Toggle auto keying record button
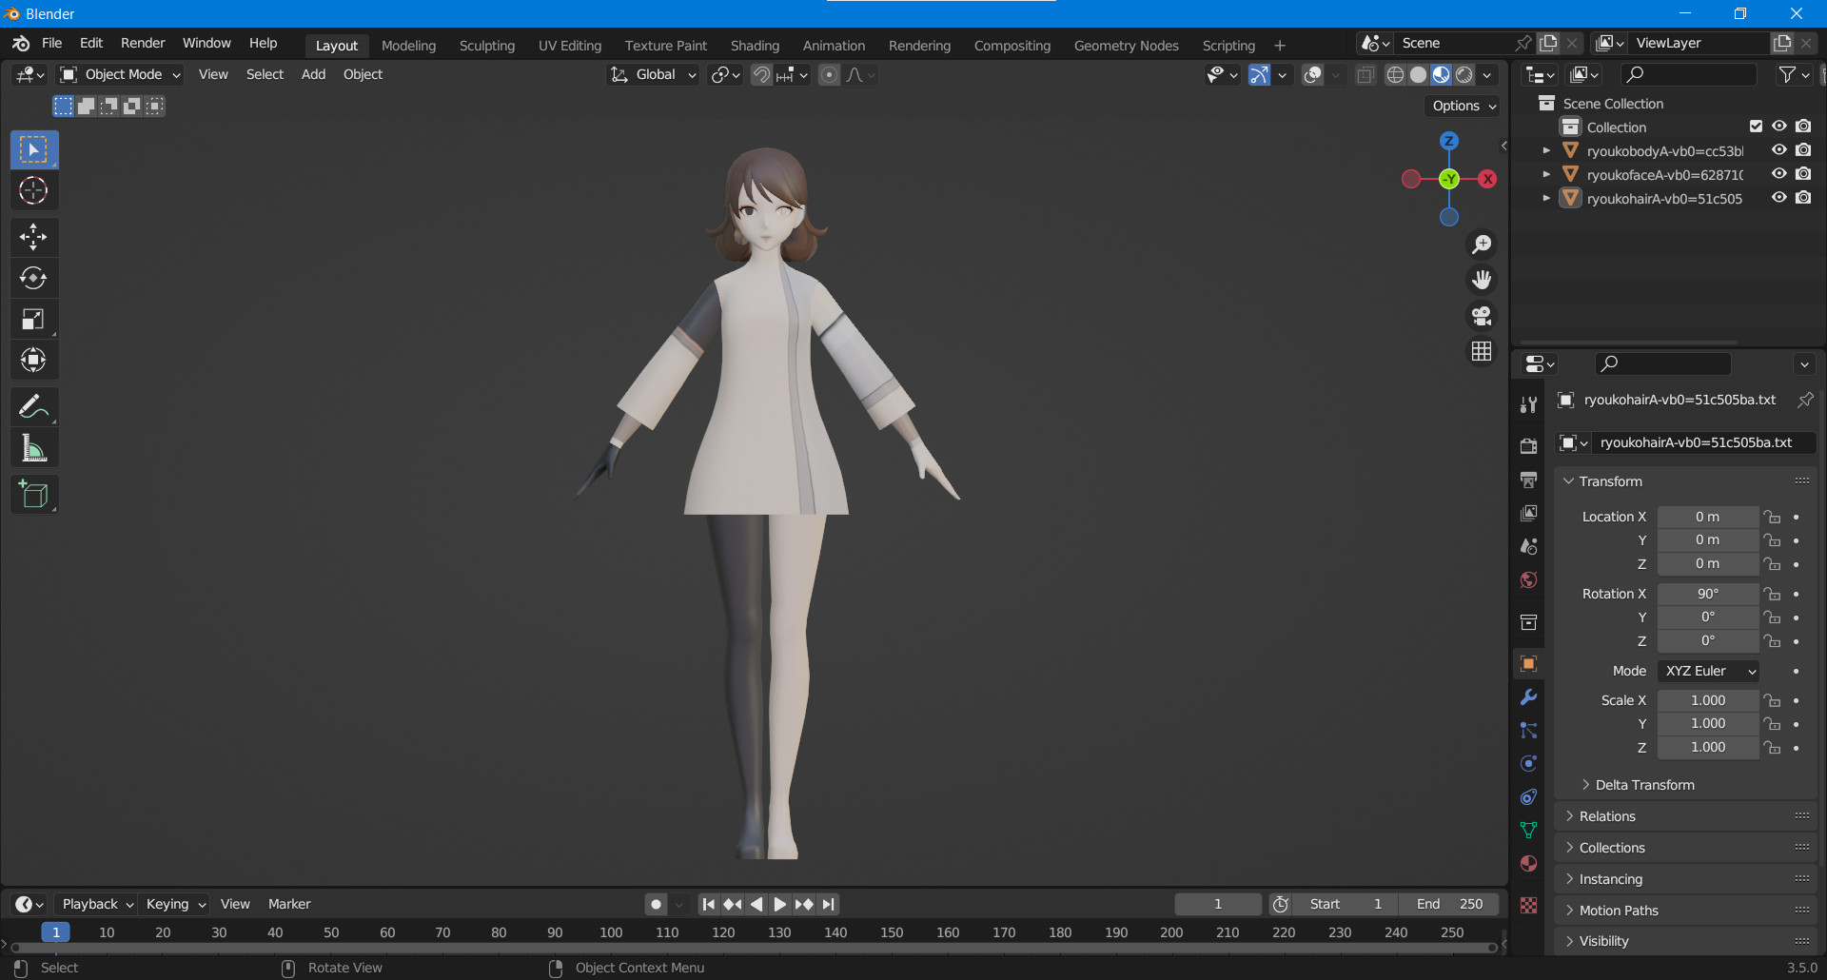1827x980 pixels. [656, 905]
